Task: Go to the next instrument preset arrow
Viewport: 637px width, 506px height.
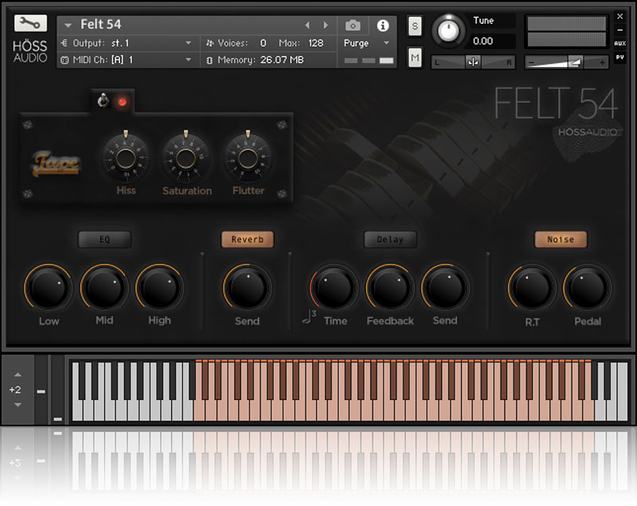Action: 325,25
